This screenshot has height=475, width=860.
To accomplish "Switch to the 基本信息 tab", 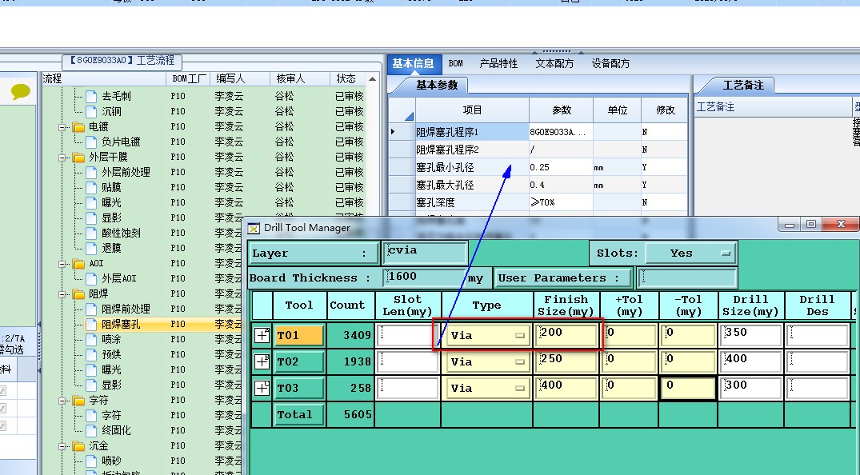I will tap(413, 64).
